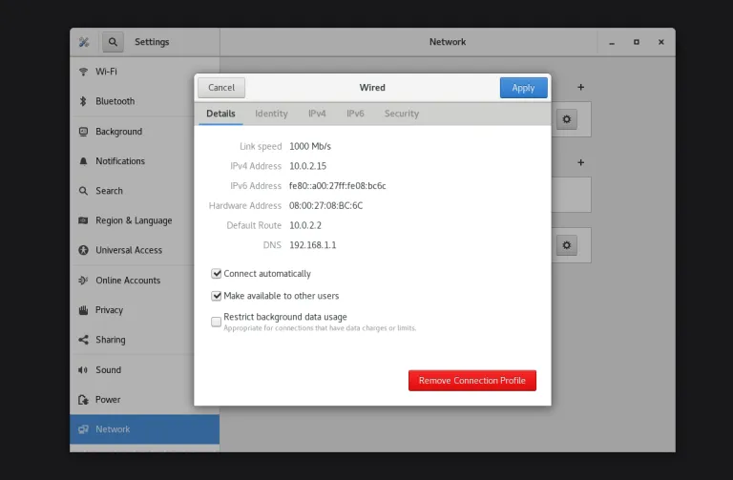Screen dimensions: 733x480
Task: Open the Security tab
Action: coord(402,114)
